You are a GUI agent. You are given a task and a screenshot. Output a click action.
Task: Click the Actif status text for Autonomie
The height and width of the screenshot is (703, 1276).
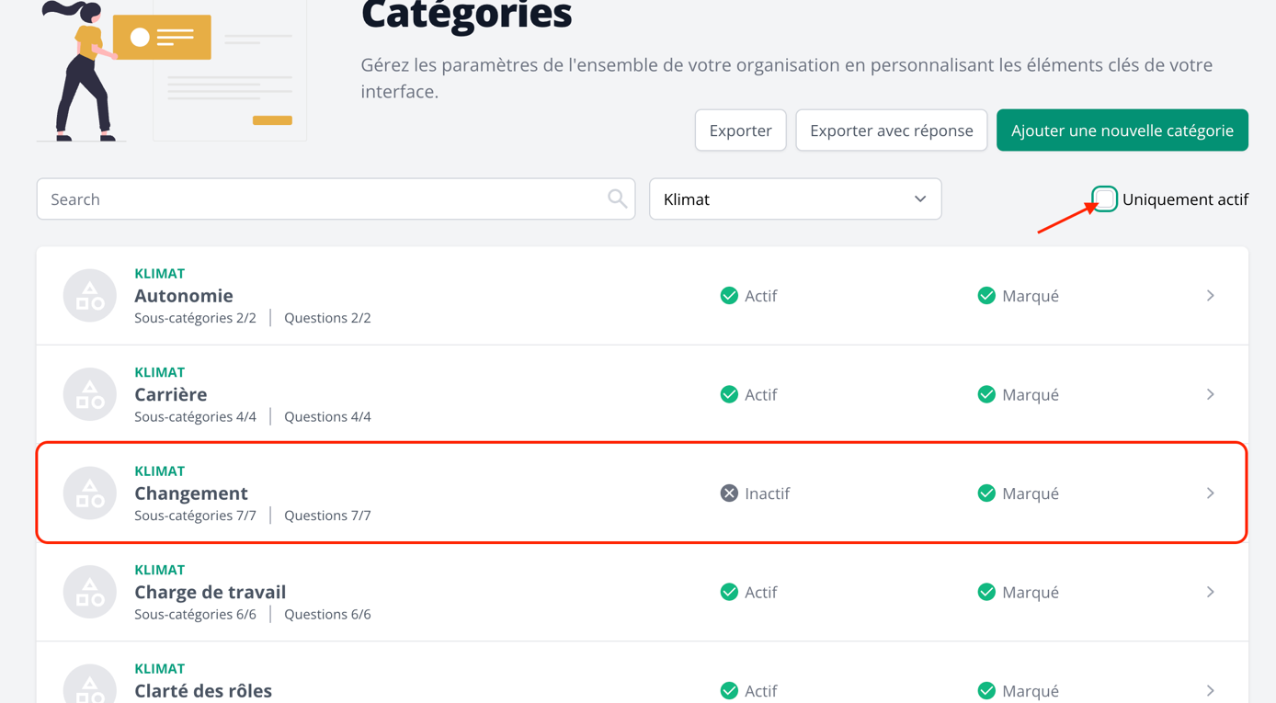(x=761, y=296)
